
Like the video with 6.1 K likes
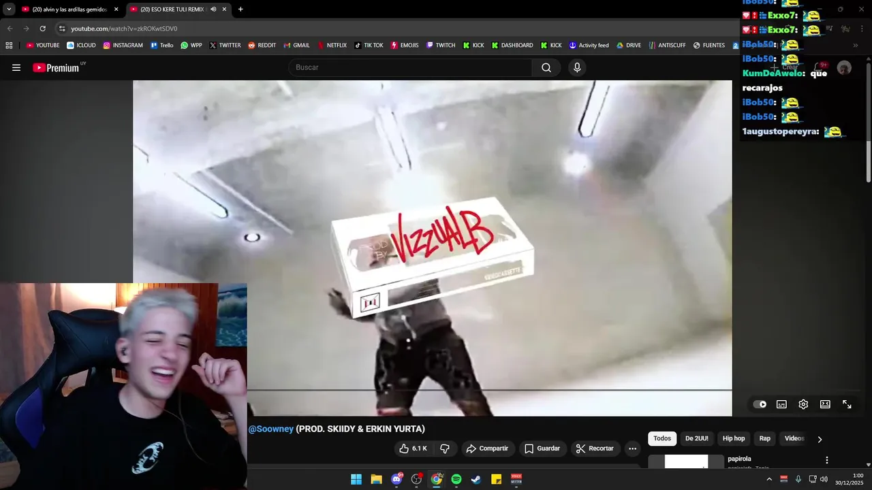(414, 448)
